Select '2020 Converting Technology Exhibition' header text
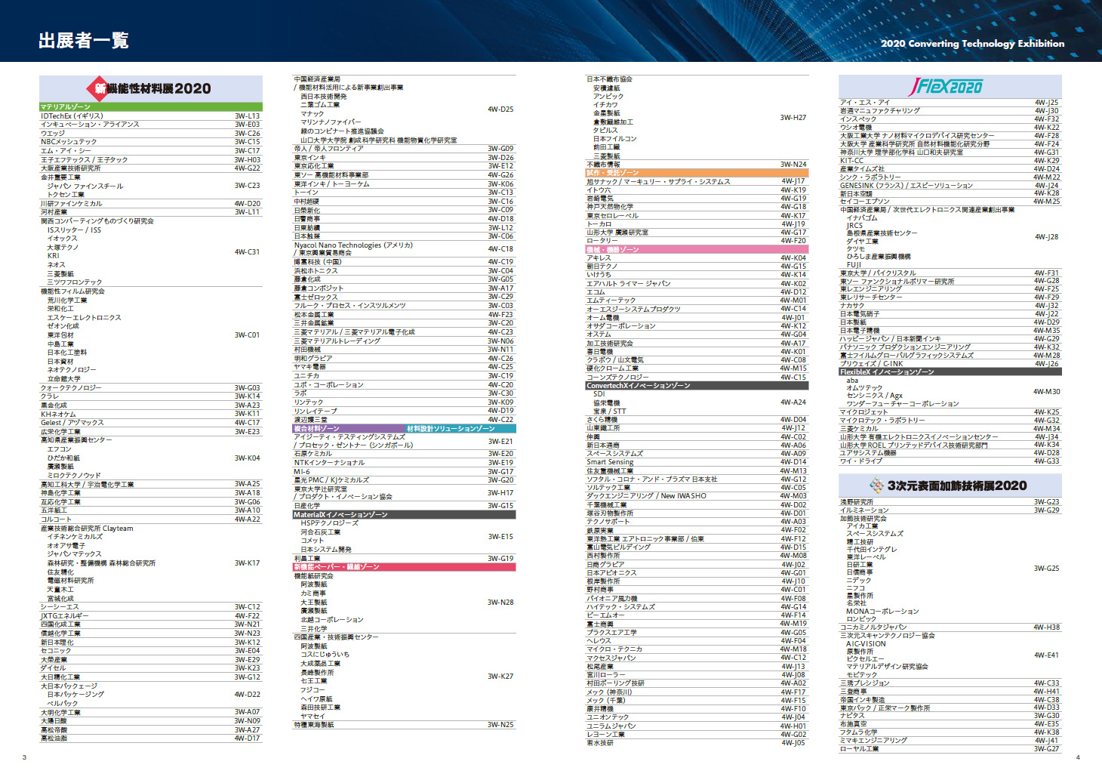1102x780 pixels. pyautogui.click(x=973, y=44)
